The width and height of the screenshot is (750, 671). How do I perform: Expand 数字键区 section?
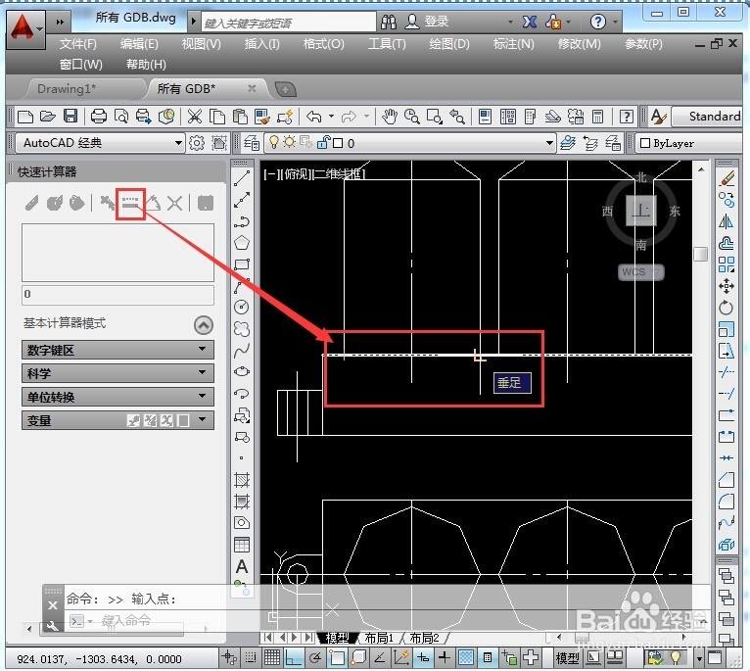[117, 350]
